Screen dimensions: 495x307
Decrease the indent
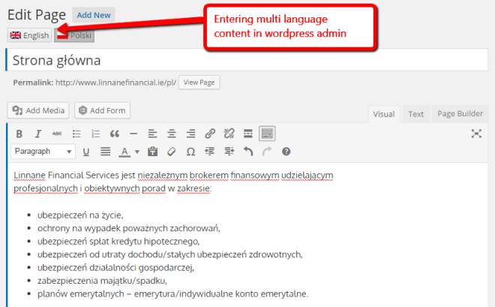pos(209,152)
